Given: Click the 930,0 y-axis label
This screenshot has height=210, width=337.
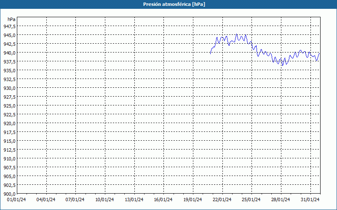Looking at the screenshot, I should pos(9,88).
